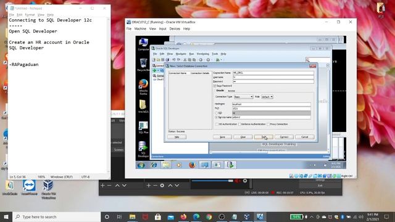
Task: Enable Proxy Connection checkbox
Action: coord(268,124)
